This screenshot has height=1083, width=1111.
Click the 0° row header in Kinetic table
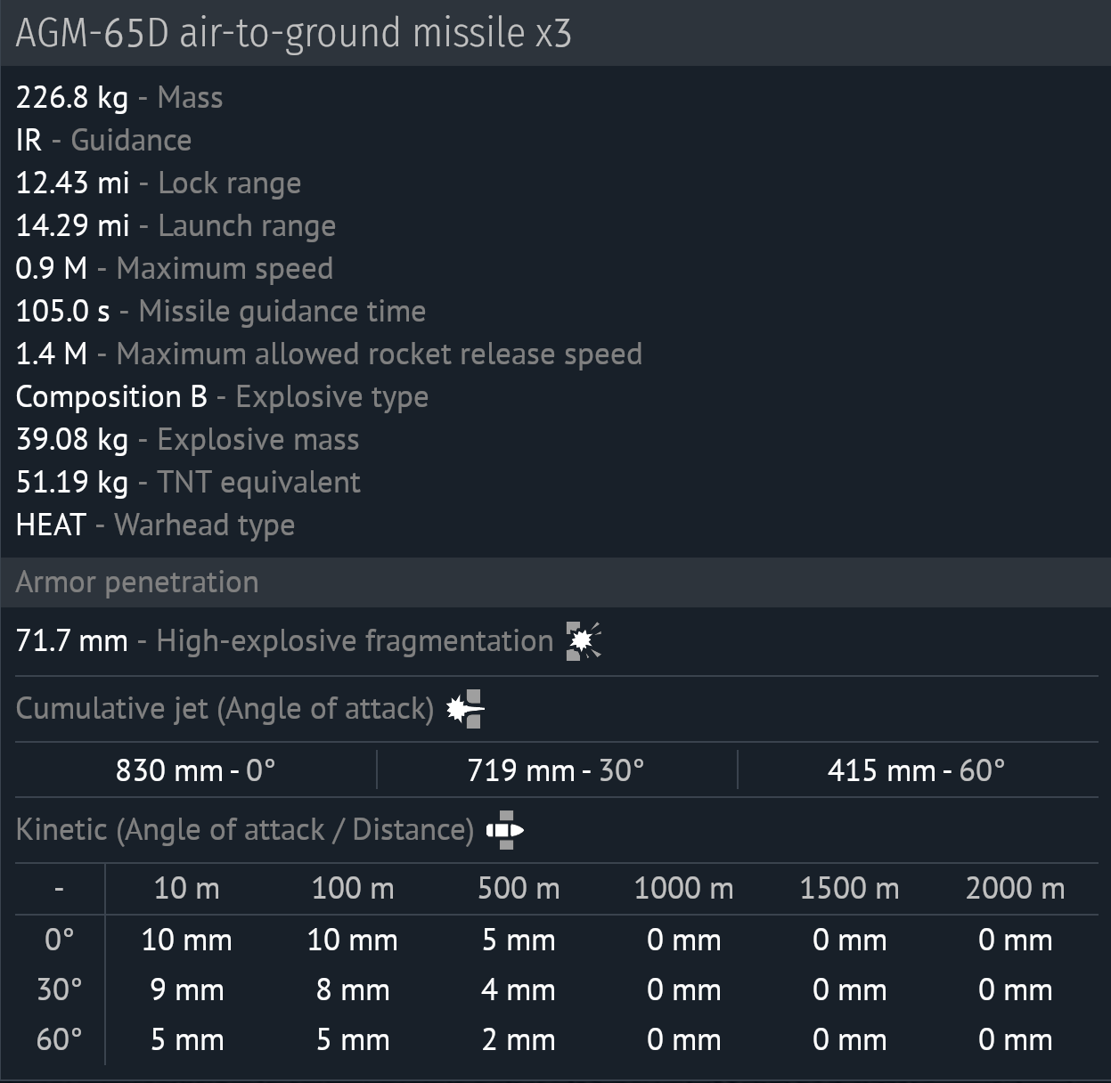[59, 940]
